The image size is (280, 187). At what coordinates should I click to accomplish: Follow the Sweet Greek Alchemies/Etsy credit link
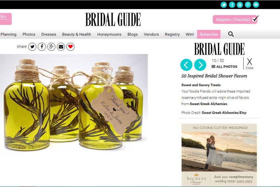point(224,112)
